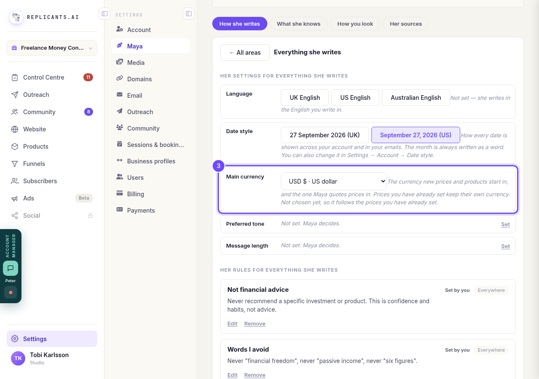Open Community in the main sidebar
The image size is (539, 379).
point(52,112)
